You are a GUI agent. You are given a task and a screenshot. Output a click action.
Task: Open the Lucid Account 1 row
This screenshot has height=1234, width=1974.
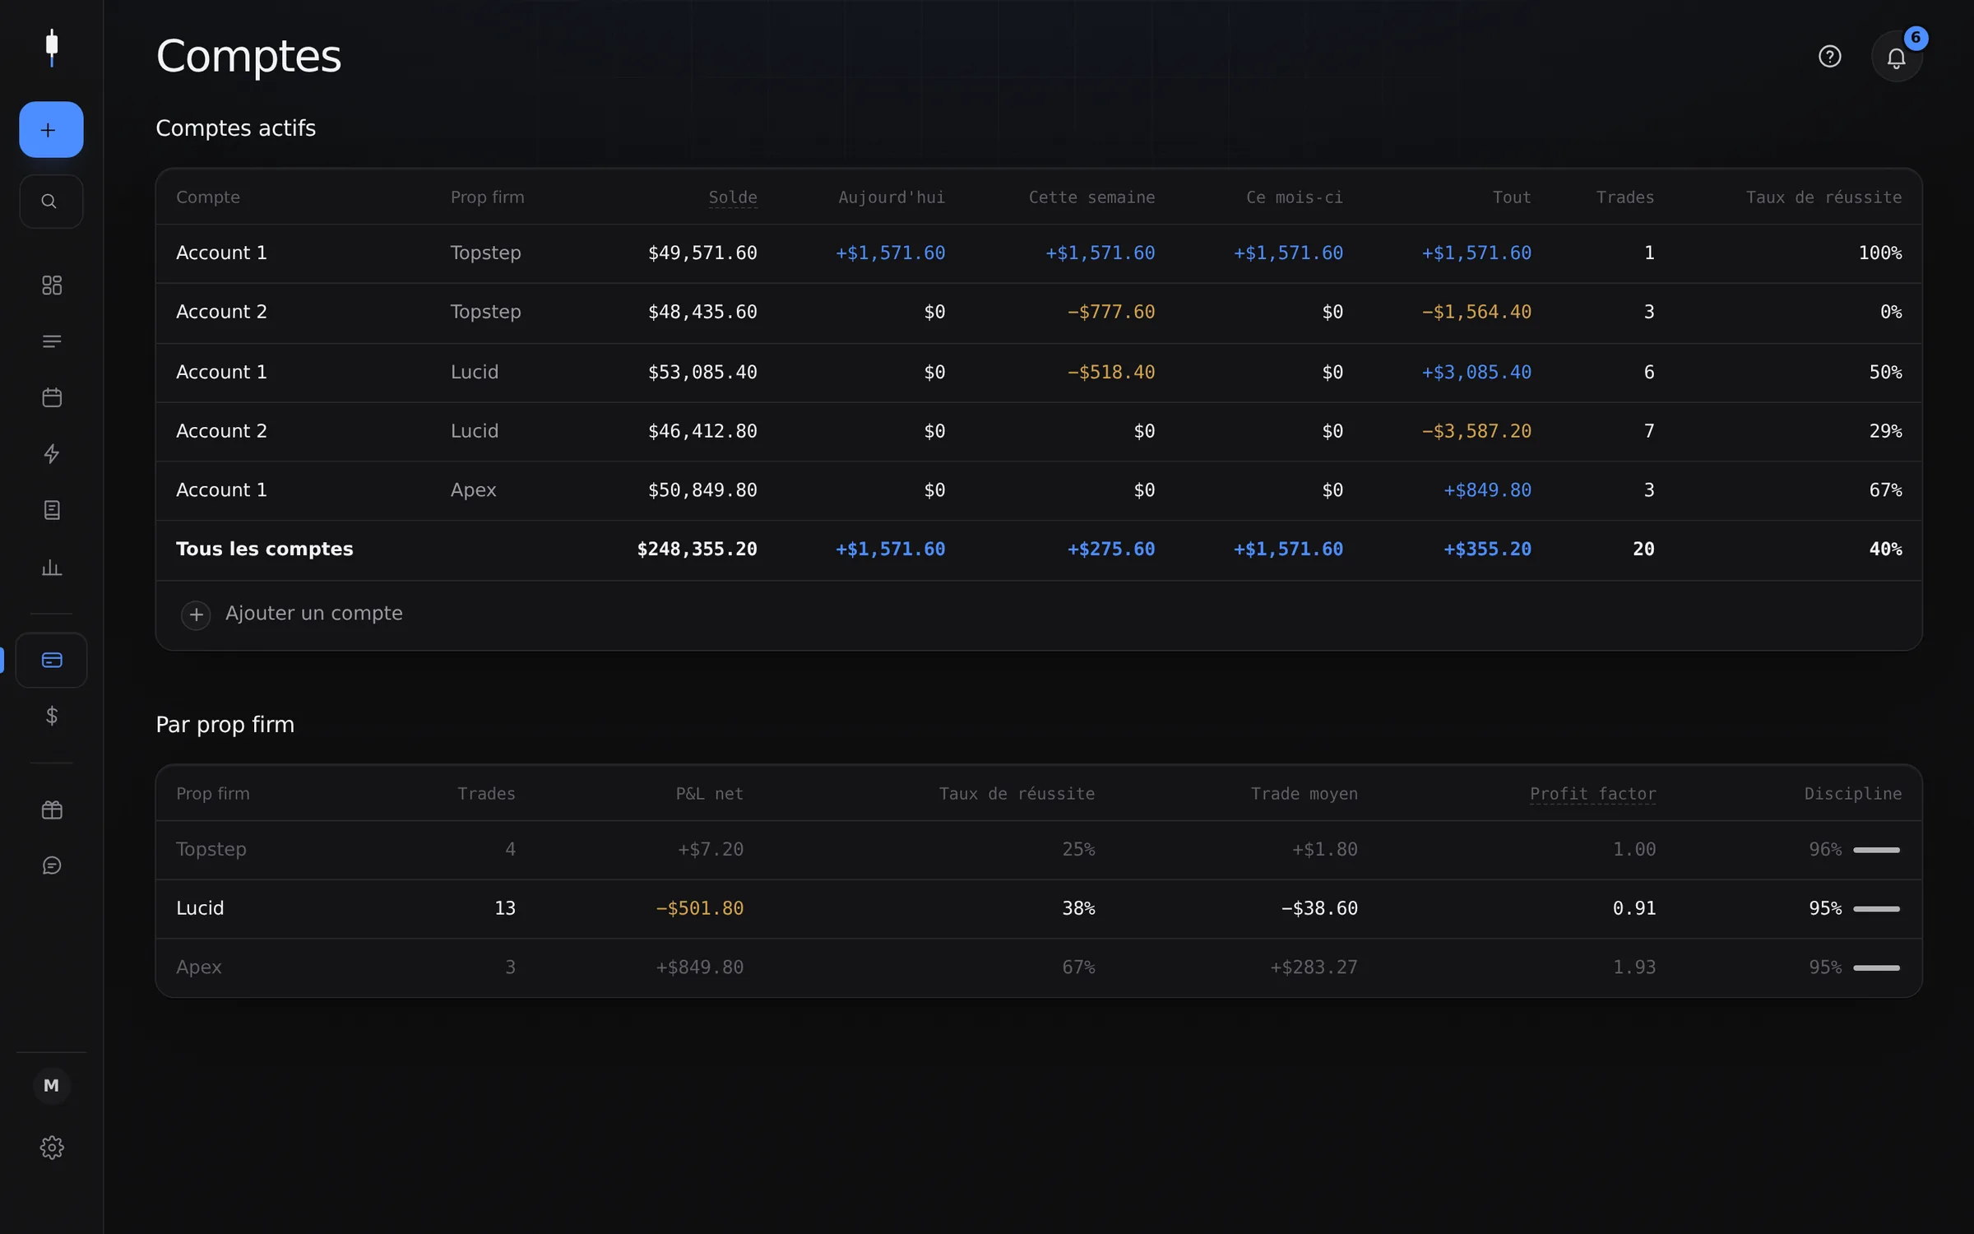(1039, 373)
